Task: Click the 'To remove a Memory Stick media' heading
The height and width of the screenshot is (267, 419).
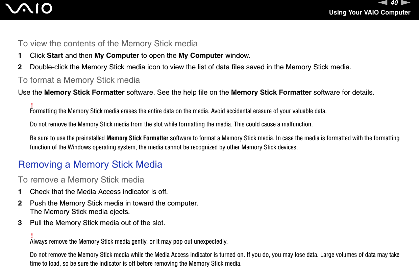Action: click(81, 179)
